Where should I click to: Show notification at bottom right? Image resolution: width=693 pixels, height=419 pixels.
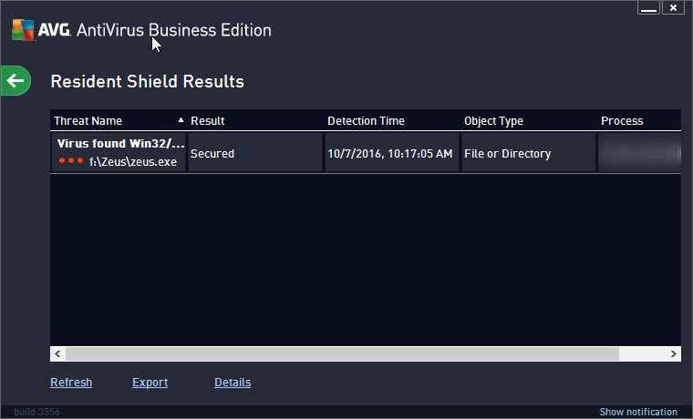point(638,412)
